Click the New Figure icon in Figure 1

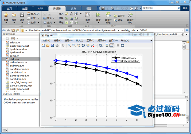43,46
